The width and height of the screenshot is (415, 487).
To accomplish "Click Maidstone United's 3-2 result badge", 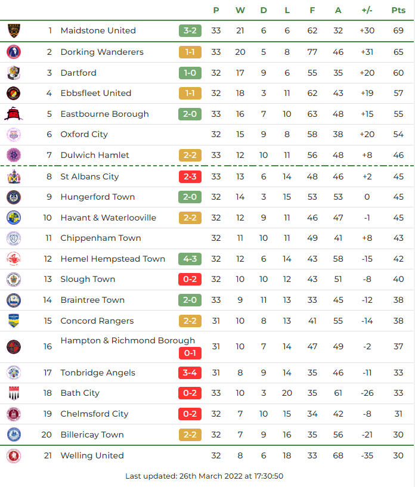I will [x=190, y=30].
